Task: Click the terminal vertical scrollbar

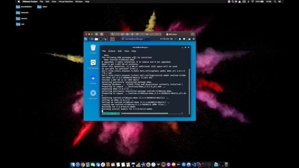Action: click(189, 91)
